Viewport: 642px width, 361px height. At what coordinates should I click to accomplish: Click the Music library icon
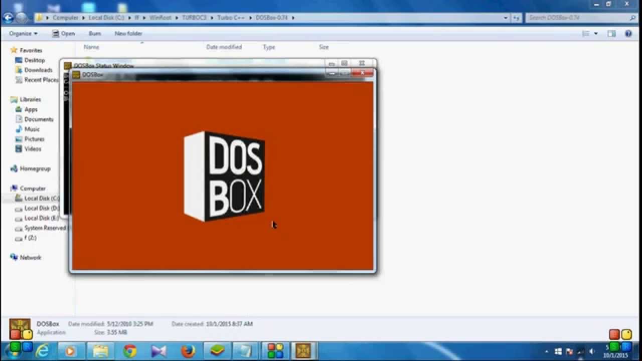tap(19, 129)
